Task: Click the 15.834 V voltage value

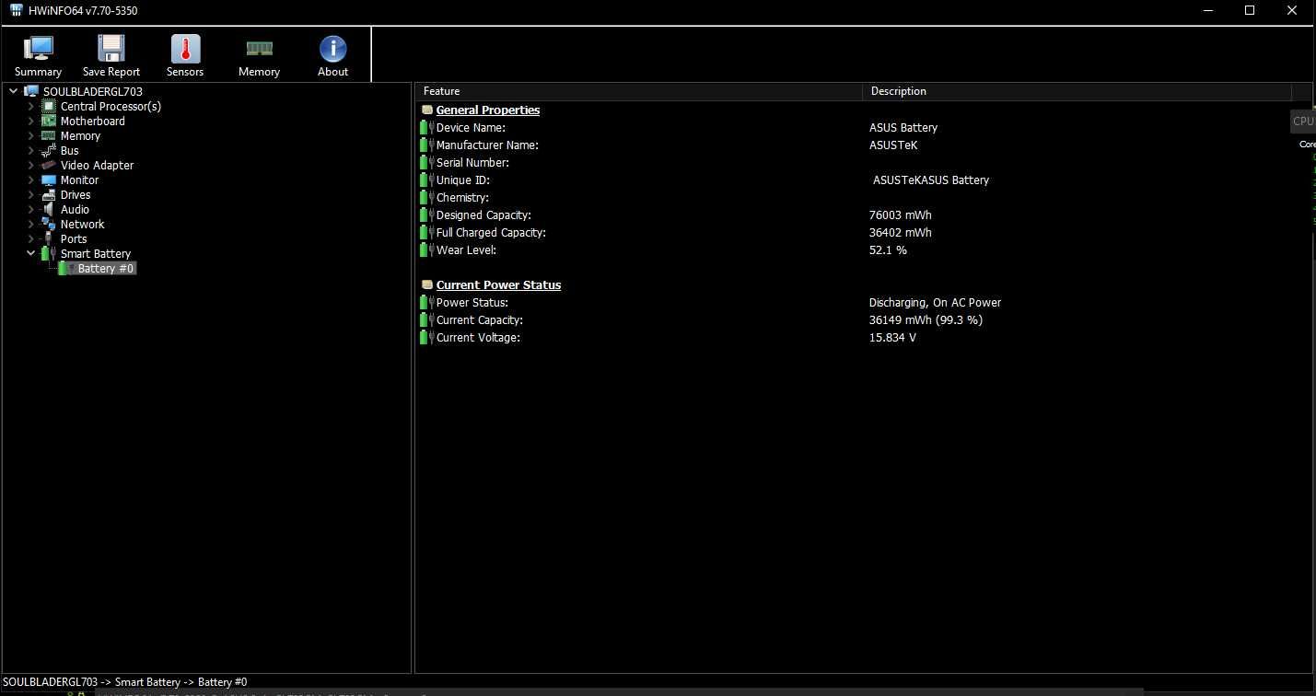Action: pos(892,337)
